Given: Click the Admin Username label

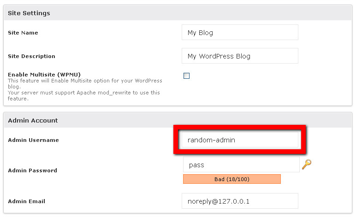Looking at the screenshot, I should [x=33, y=140].
